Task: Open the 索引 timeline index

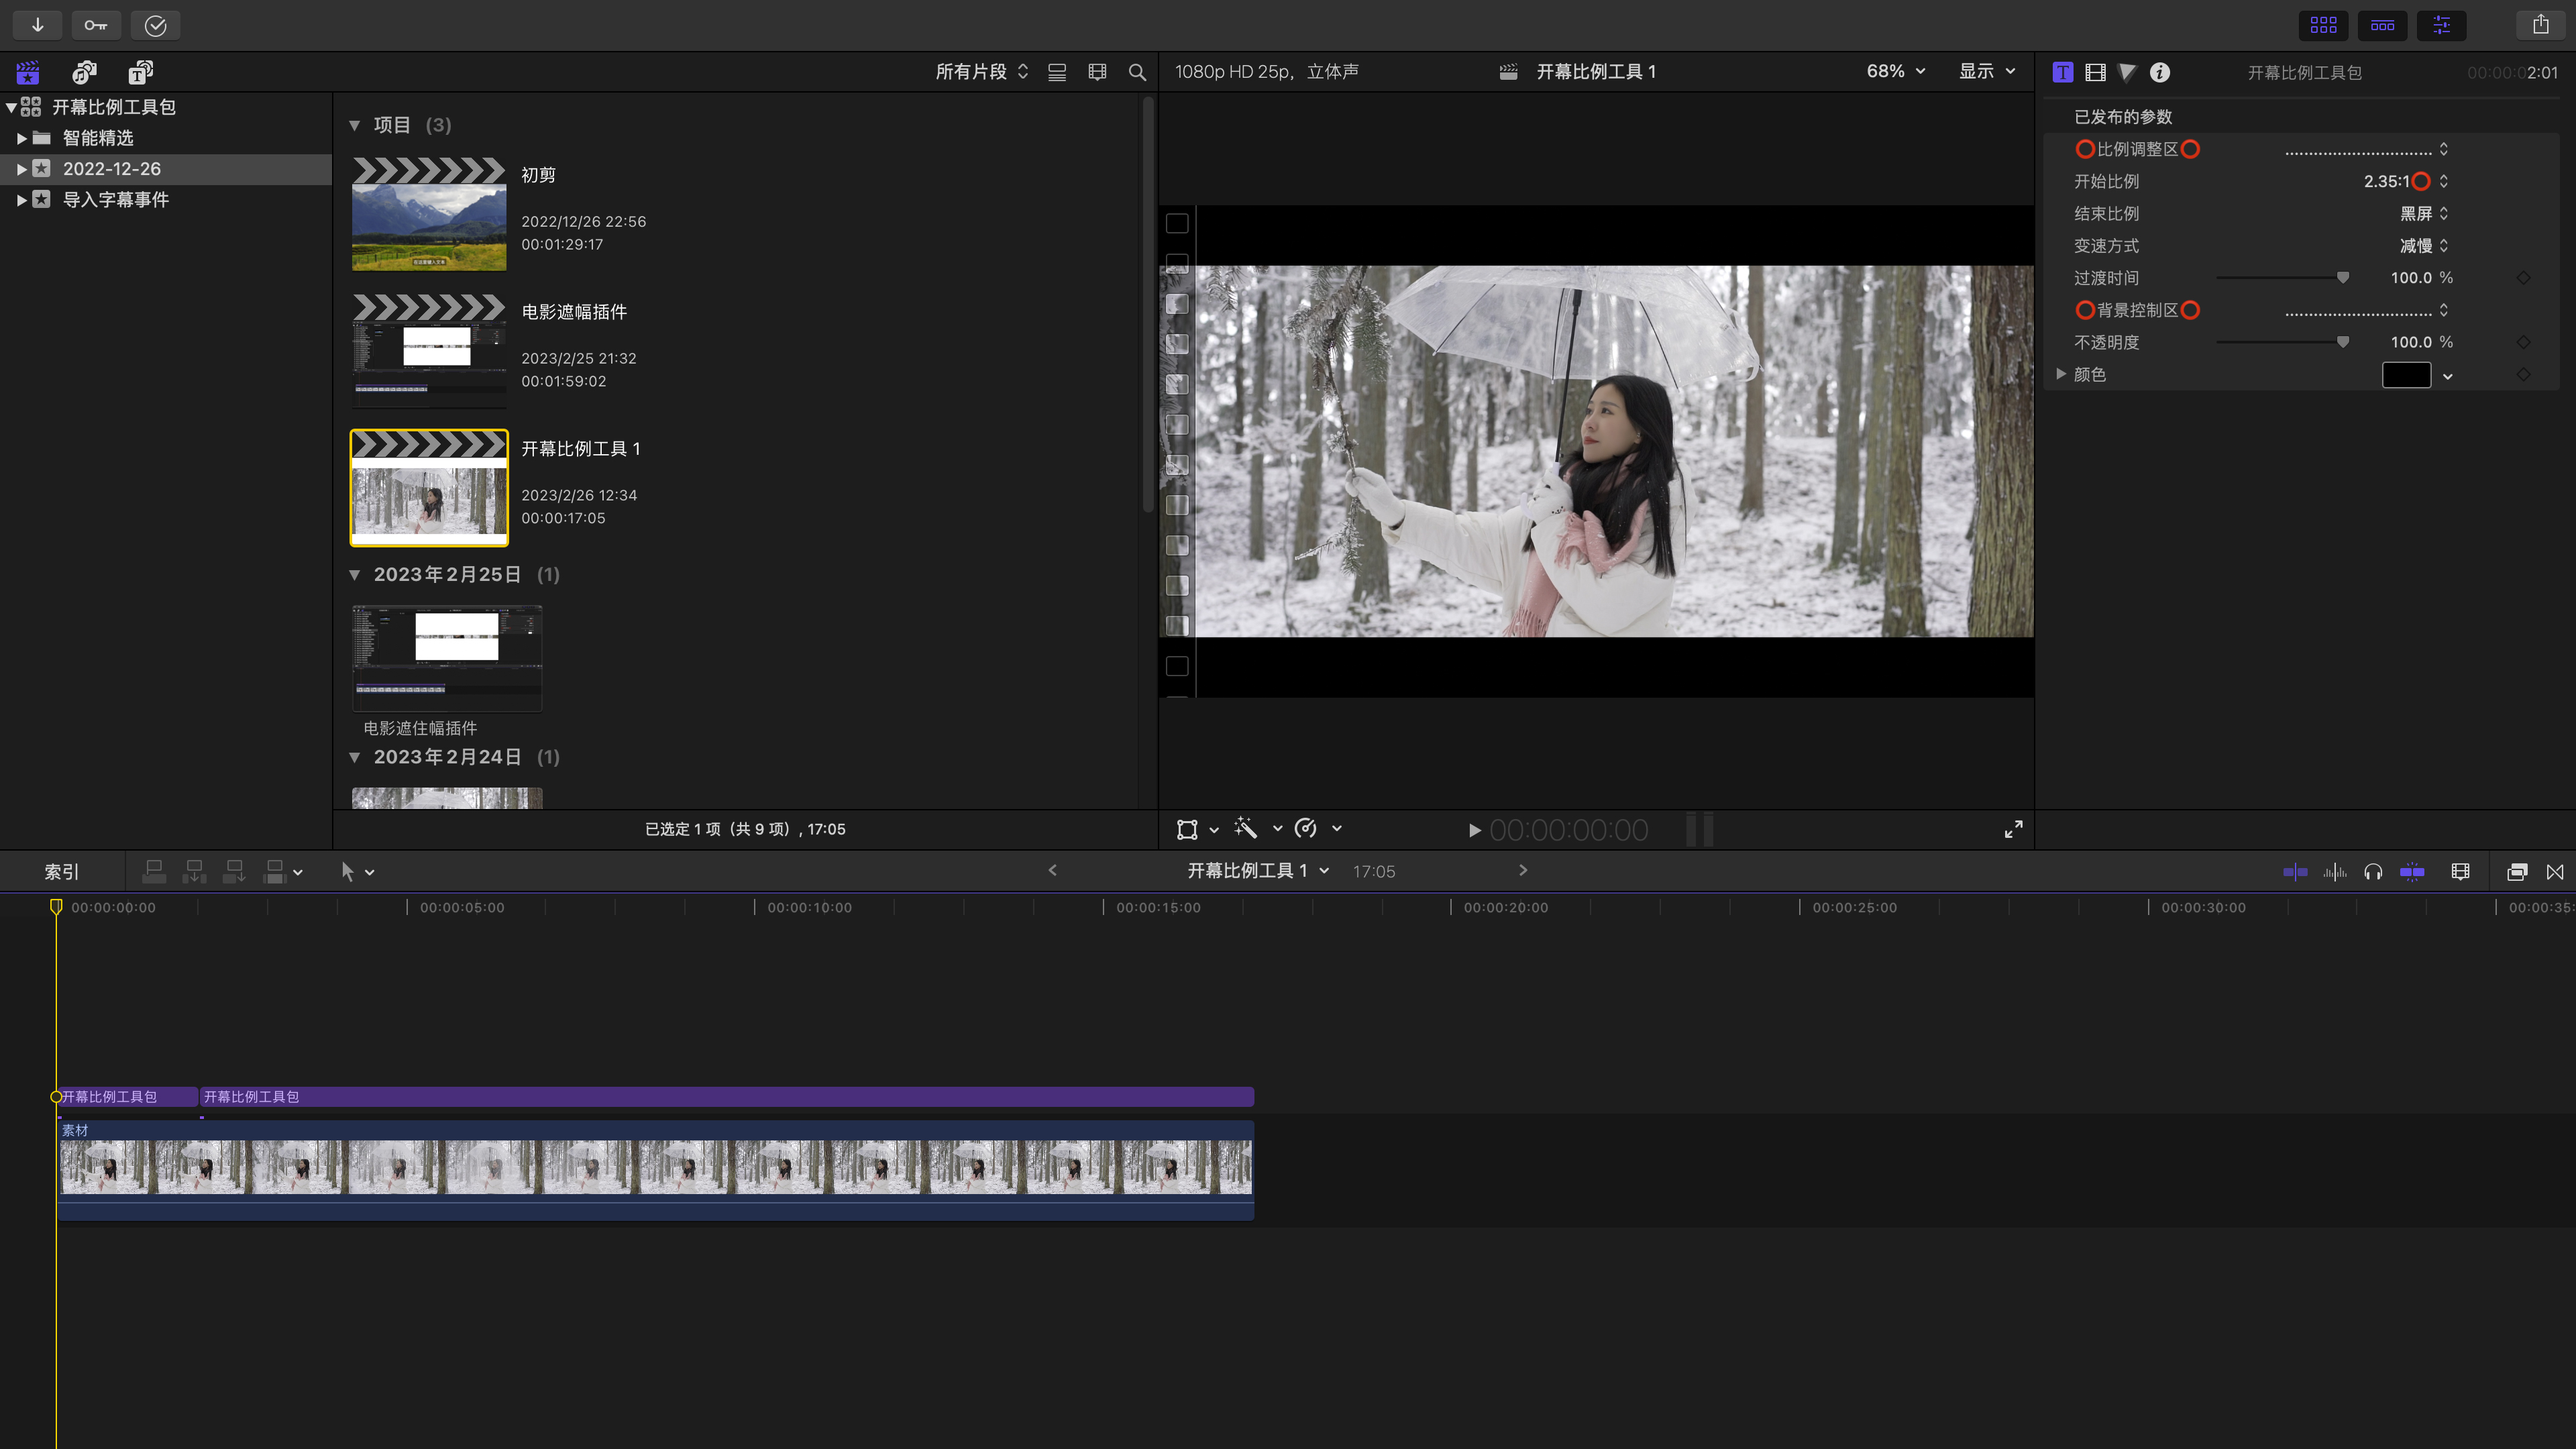Action: point(61,872)
